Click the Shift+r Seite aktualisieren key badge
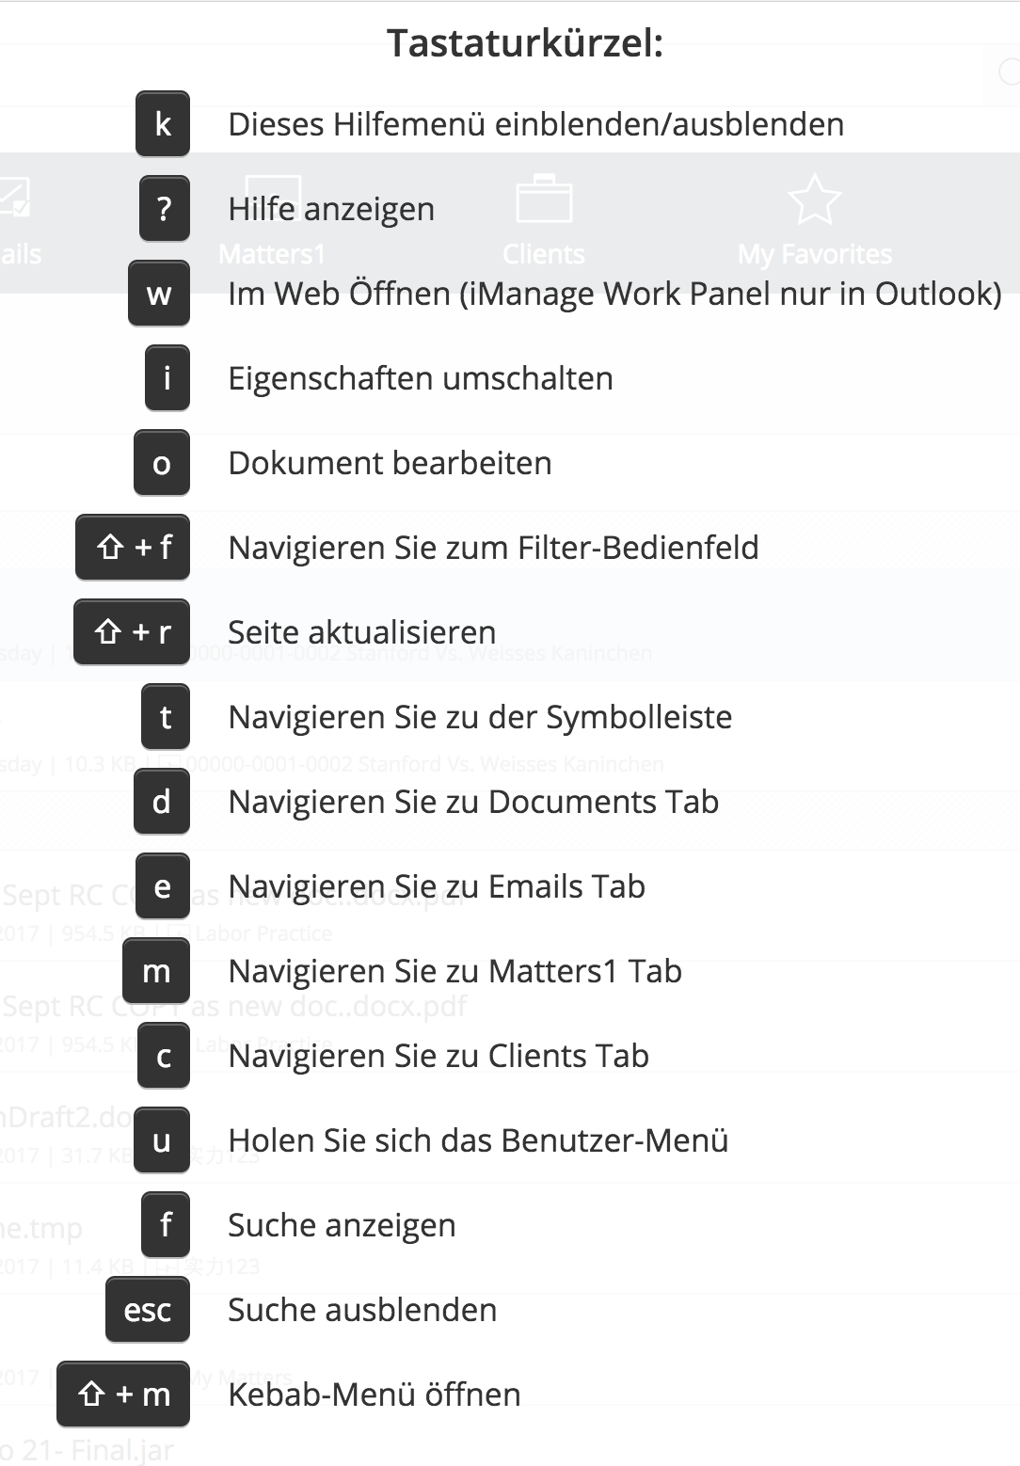Screen dimensions: 1020x1466 (132, 632)
